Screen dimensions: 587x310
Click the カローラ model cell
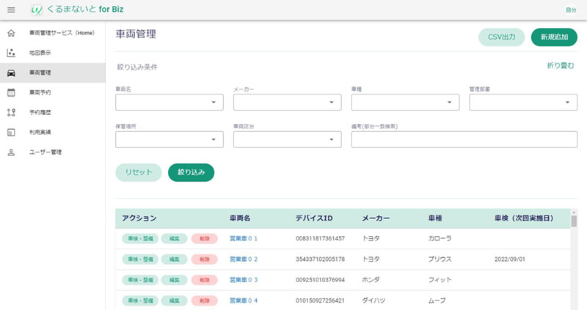click(440, 239)
